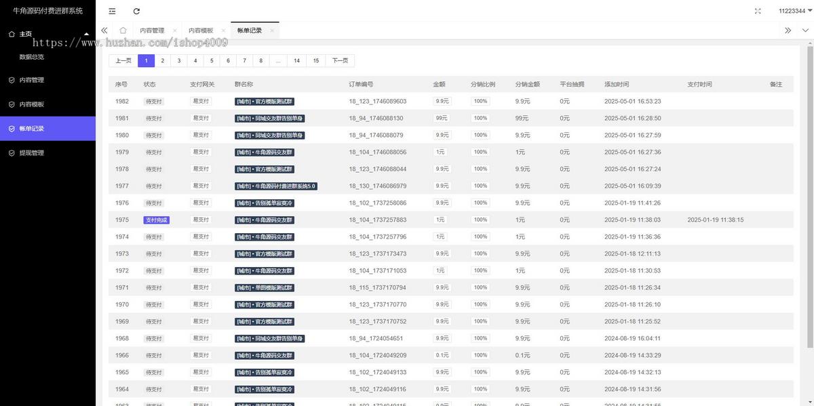814x406 pixels.
Task: Go to page 7
Action: point(245,60)
